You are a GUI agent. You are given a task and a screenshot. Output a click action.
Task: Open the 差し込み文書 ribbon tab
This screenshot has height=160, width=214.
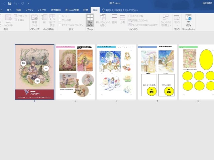(72, 10)
